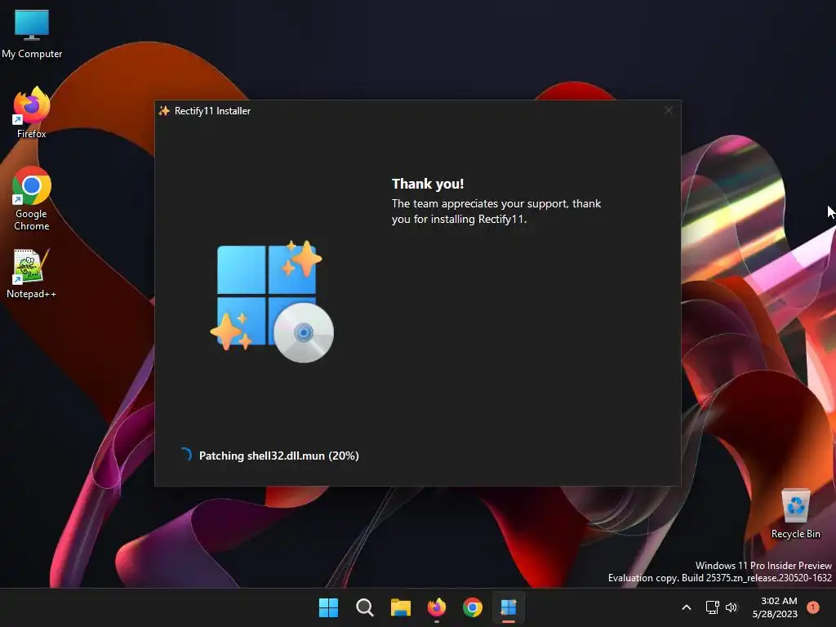Select the Google Chrome desktop shortcut
836x627 pixels.
[32, 198]
